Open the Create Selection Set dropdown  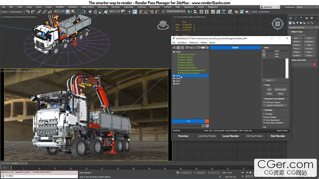pos(176,11)
